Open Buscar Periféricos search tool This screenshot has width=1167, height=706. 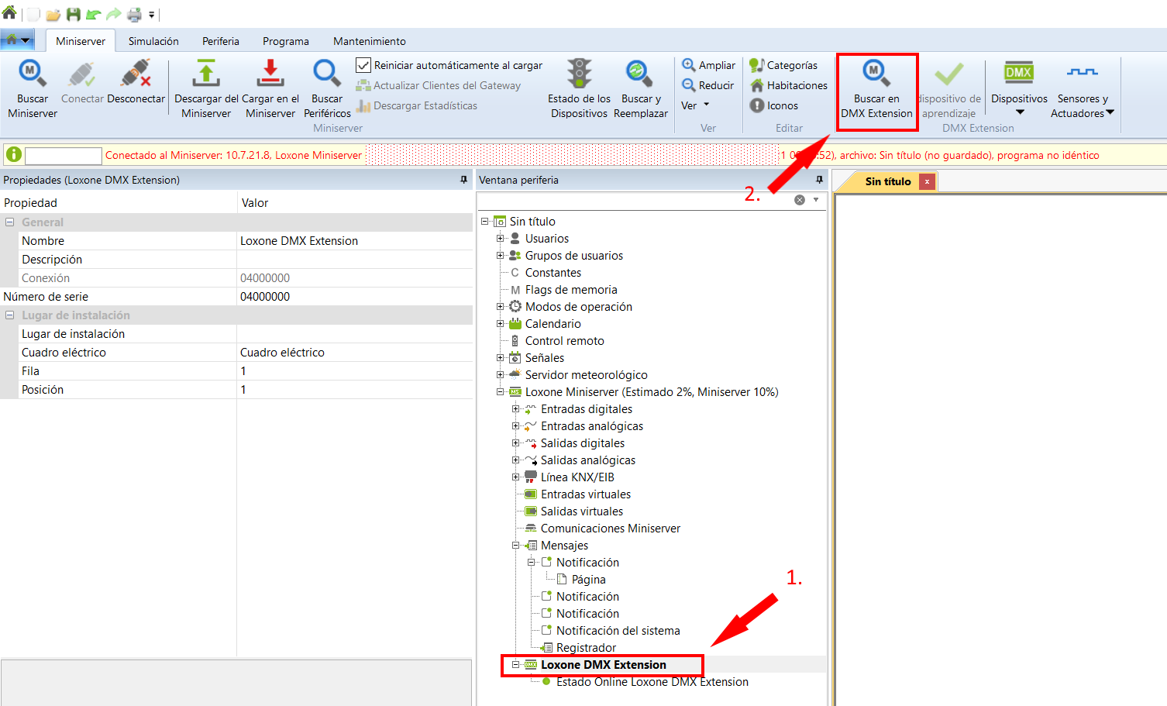(x=327, y=74)
